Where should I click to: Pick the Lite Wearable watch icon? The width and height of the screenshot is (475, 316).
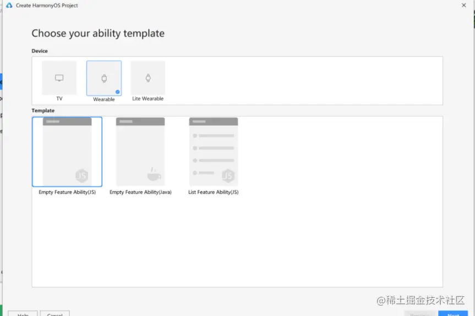tap(148, 78)
